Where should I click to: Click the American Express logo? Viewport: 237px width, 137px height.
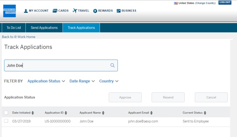coord(9,11)
